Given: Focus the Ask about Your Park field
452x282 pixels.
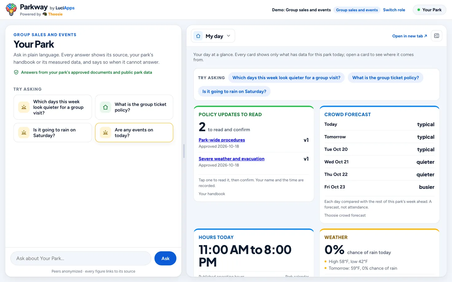Looking at the screenshot, I should coord(81,258).
